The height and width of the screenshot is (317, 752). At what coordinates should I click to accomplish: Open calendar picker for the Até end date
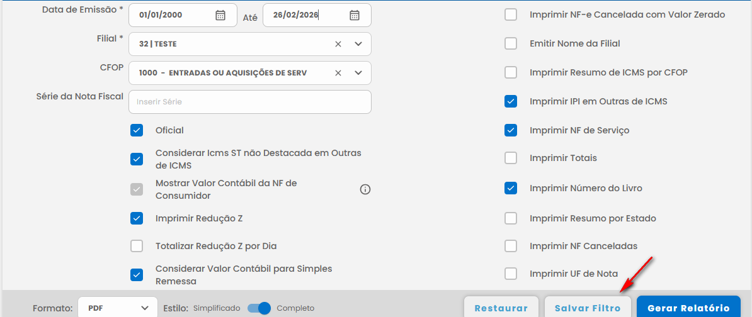tap(355, 16)
